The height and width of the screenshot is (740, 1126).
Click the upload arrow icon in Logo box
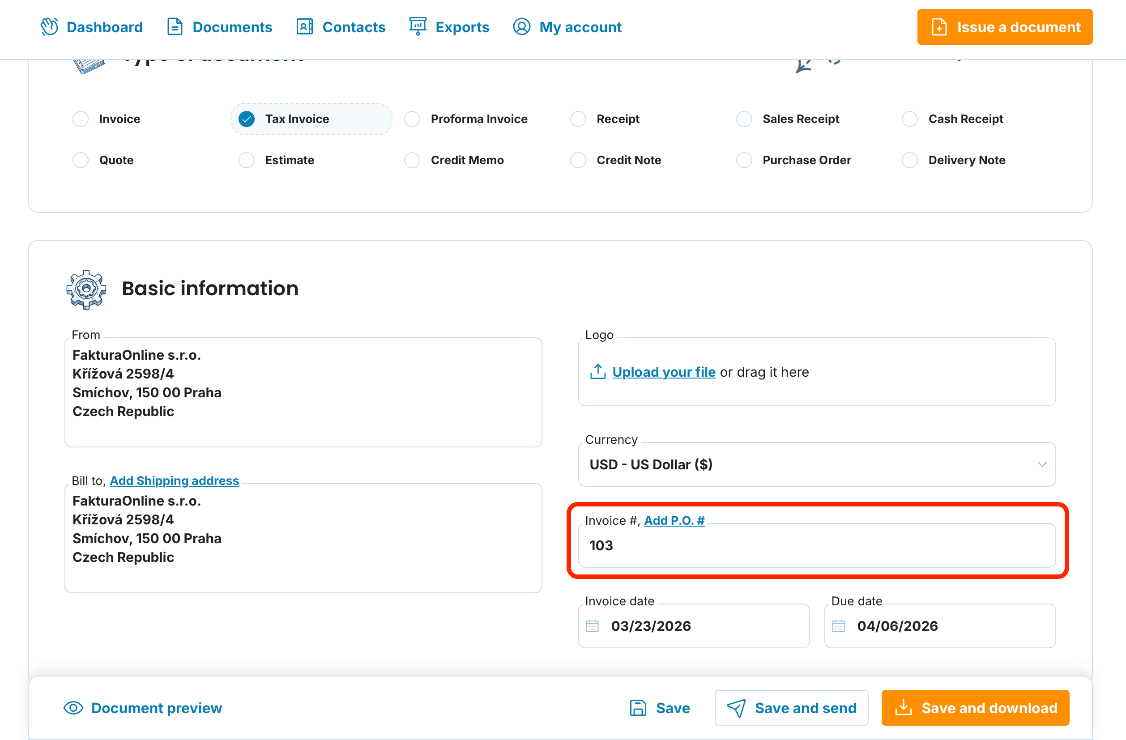coord(598,372)
